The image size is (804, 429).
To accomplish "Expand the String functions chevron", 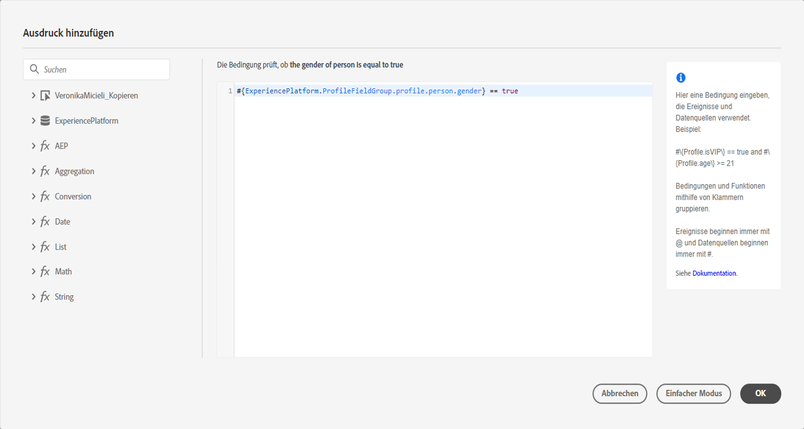I will (34, 297).
